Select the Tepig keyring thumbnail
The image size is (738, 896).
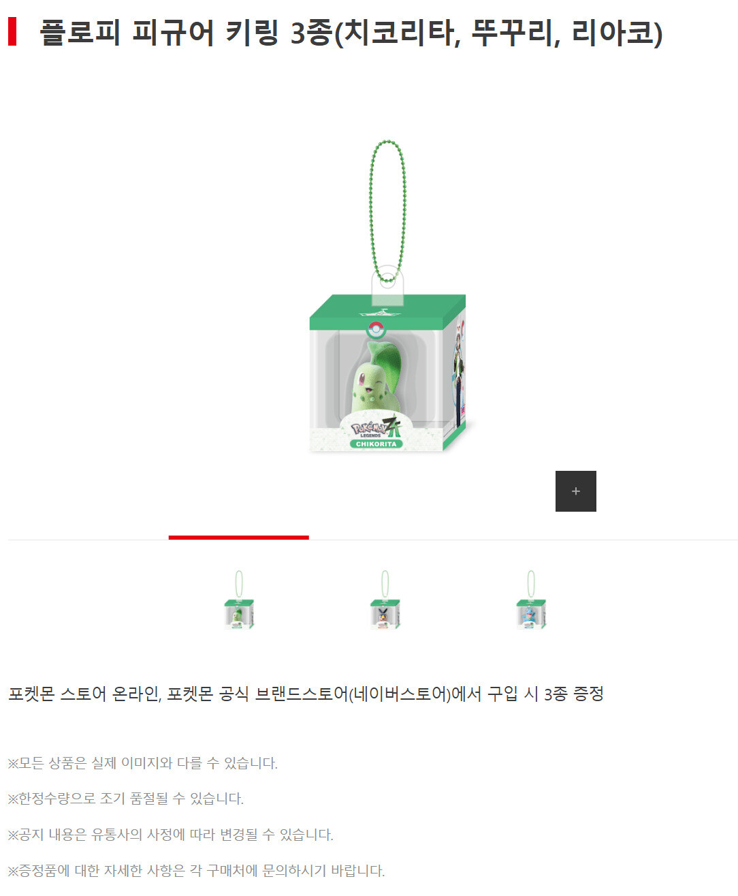[x=385, y=600]
